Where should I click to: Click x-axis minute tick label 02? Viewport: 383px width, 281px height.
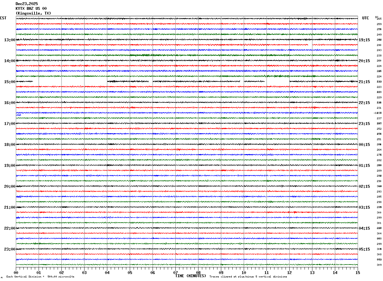click(61, 272)
